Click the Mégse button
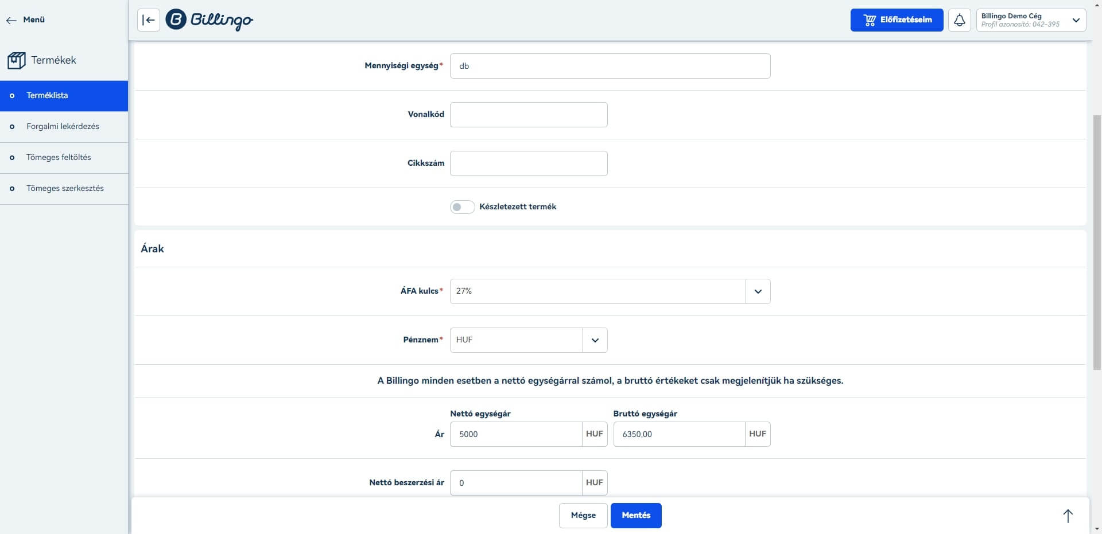This screenshot has width=1102, height=534. tap(583, 515)
